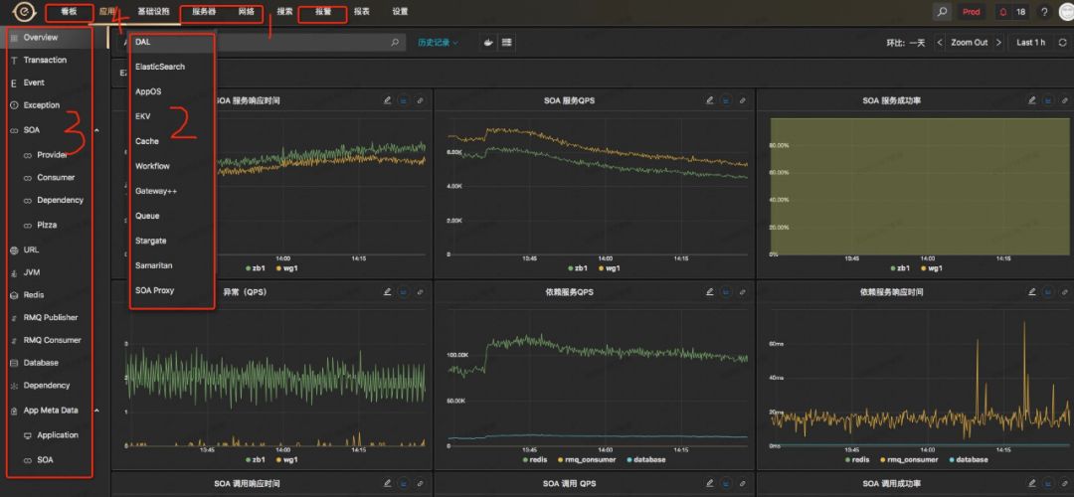The height and width of the screenshot is (497, 1074).
Task: Click the help question mark icon
Action: point(1043,12)
